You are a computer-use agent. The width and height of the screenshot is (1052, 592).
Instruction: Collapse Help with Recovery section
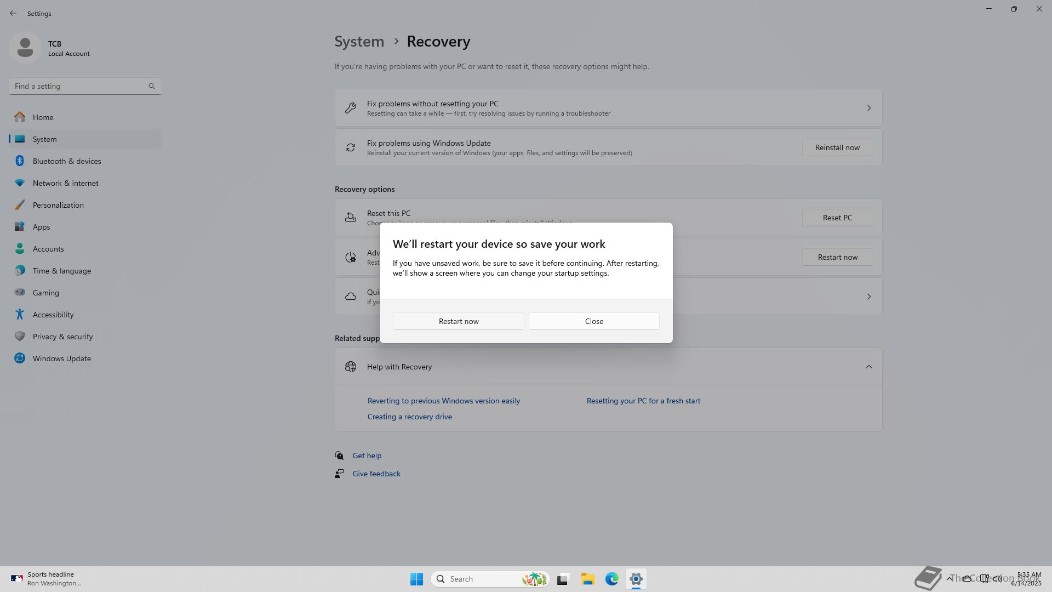point(868,367)
